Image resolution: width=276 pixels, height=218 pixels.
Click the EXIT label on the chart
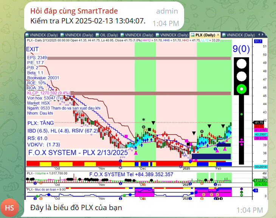tap(33, 49)
